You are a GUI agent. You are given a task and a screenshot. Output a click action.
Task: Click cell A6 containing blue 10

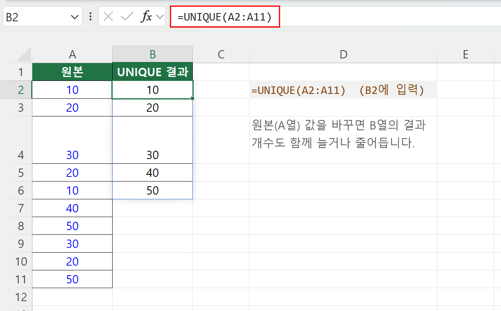(x=72, y=190)
